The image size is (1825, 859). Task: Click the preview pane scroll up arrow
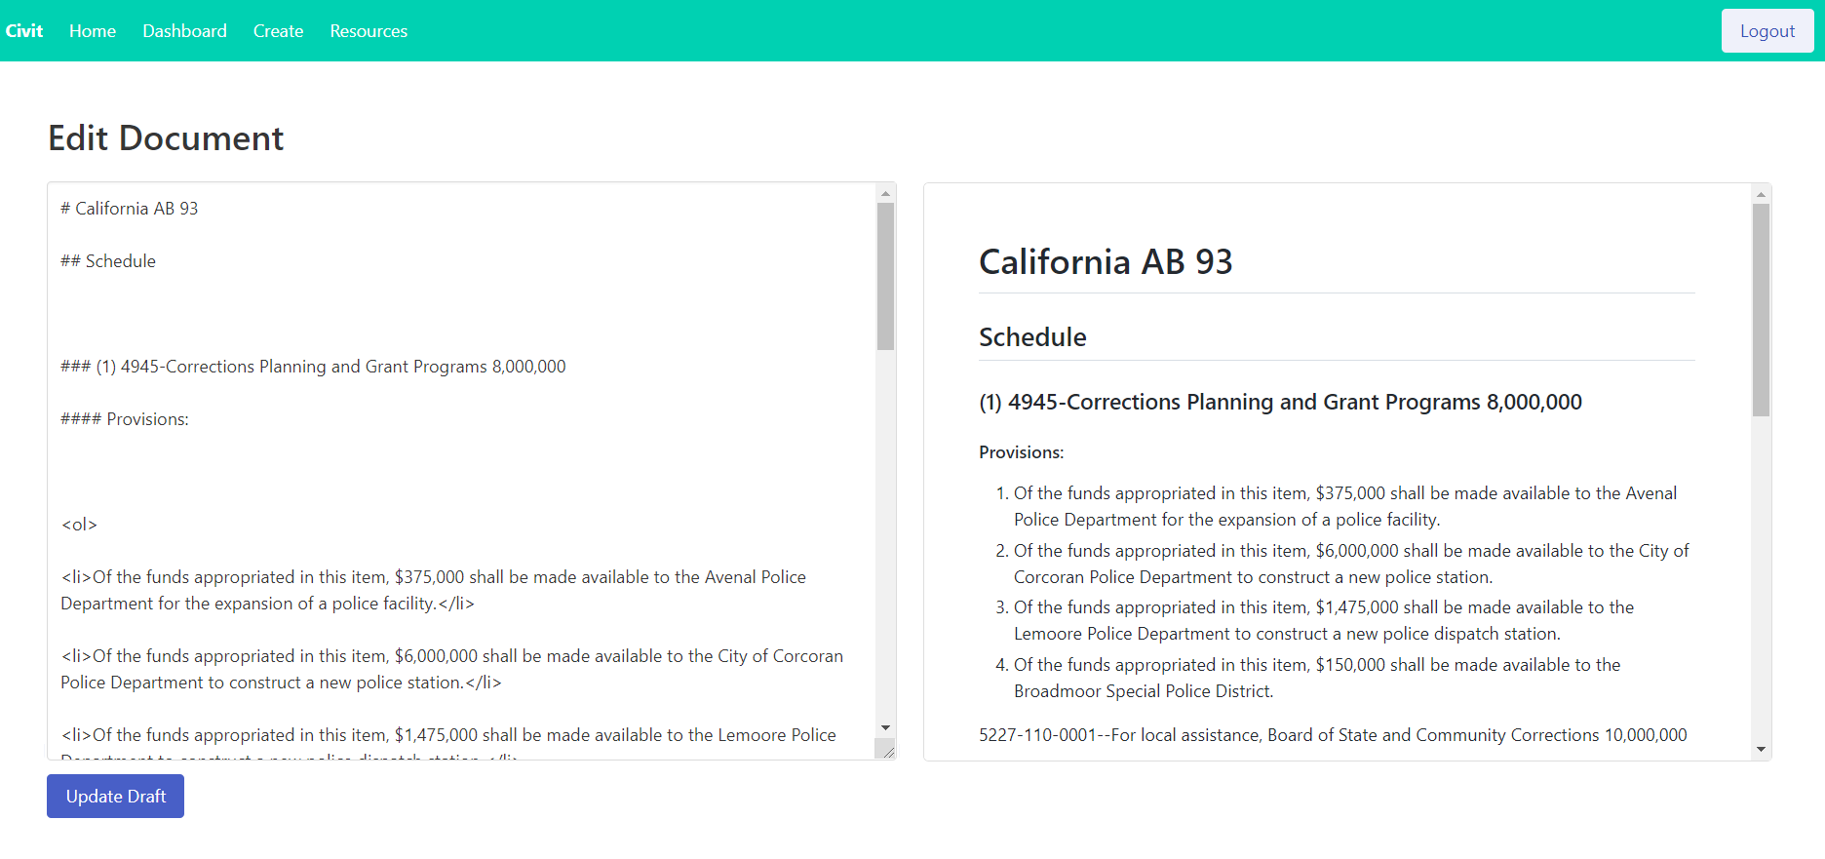pyautogui.click(x=1761, y=194)
